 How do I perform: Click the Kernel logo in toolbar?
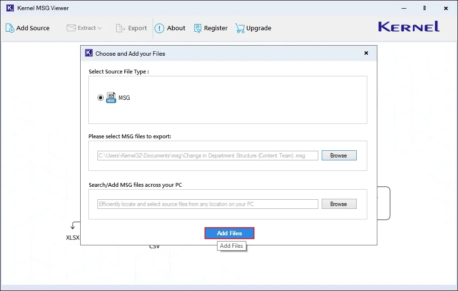[409, 26]
